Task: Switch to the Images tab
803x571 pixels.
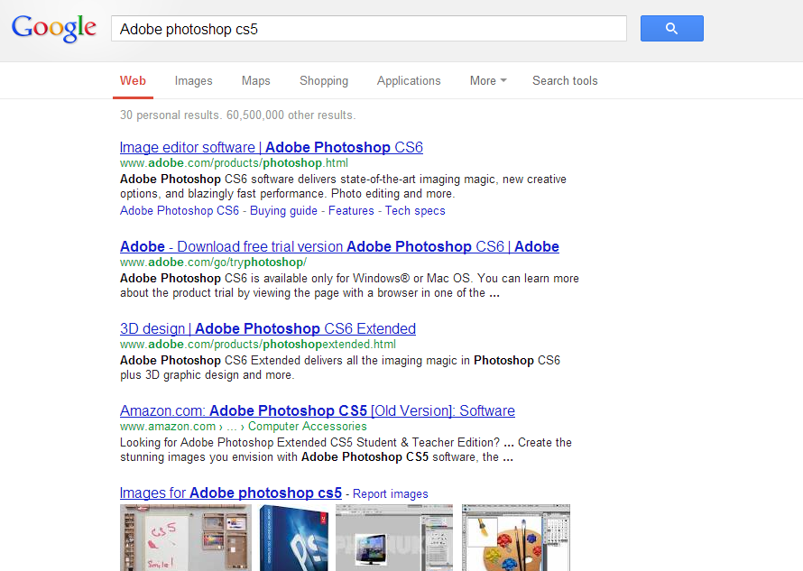Action: click(194, 81)
